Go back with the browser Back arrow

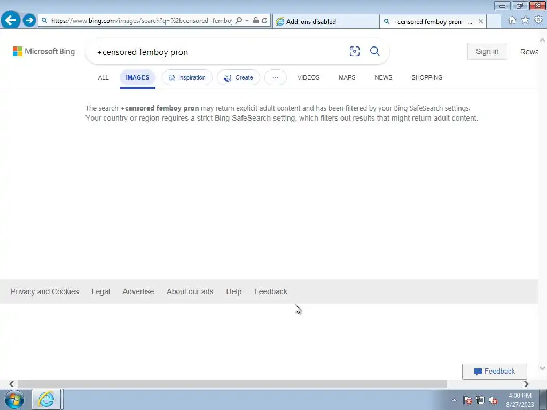point(11,20)
